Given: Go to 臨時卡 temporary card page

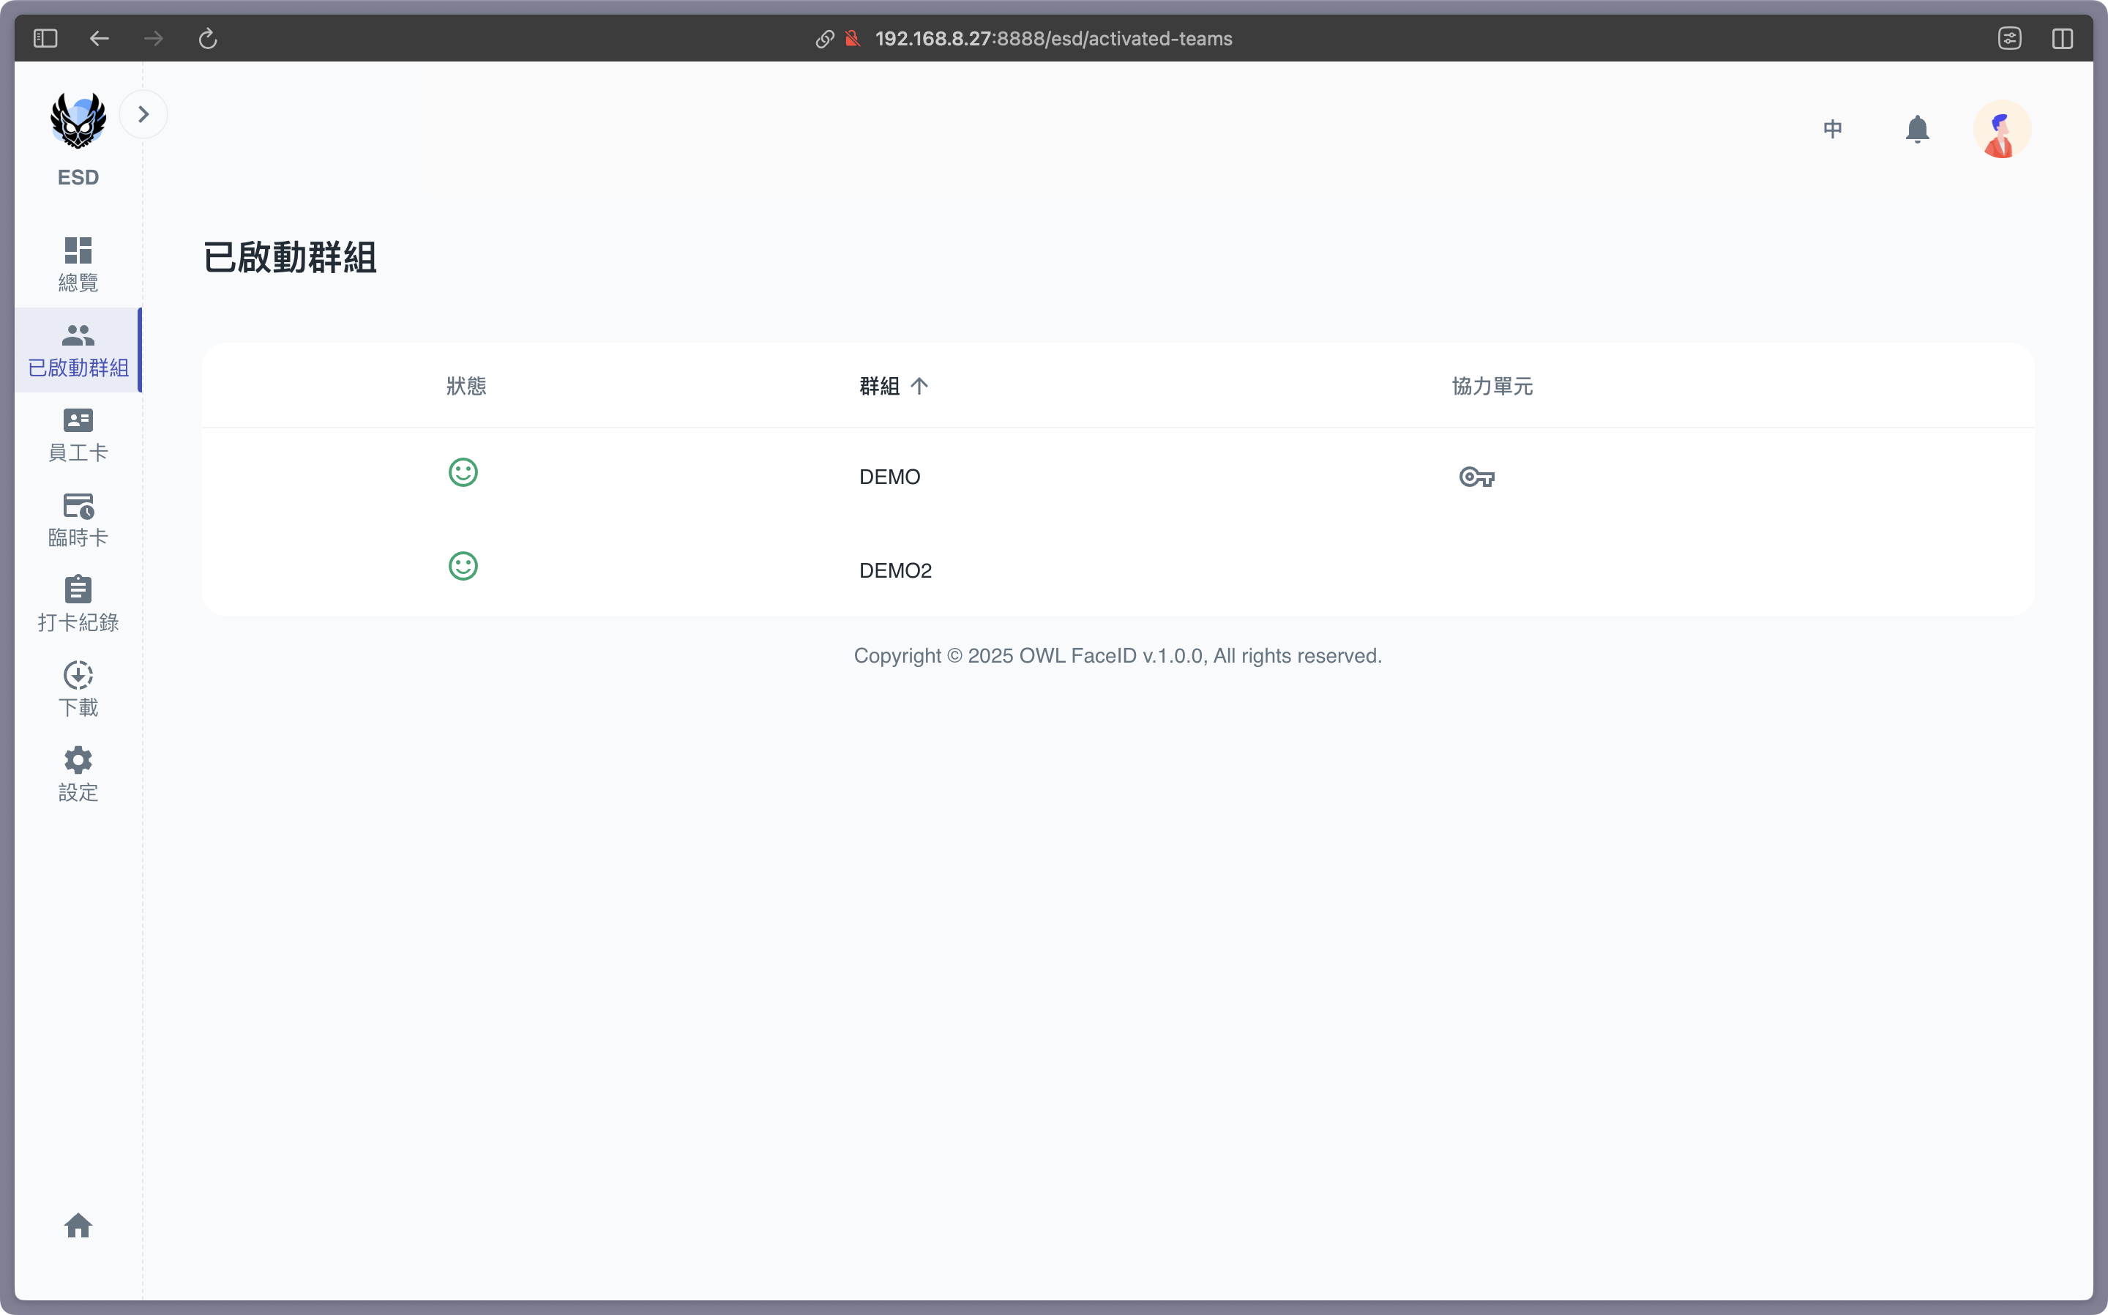Looking at the screenshot, I should (x=78, y=520).
